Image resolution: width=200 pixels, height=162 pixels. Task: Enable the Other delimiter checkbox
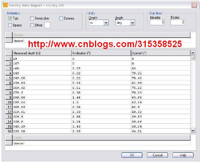pyautogui.click(x=32, y=25)
